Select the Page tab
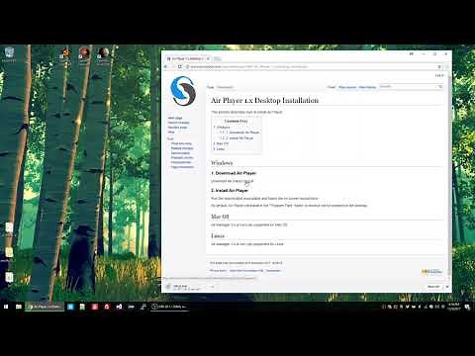 pos(210,87)
